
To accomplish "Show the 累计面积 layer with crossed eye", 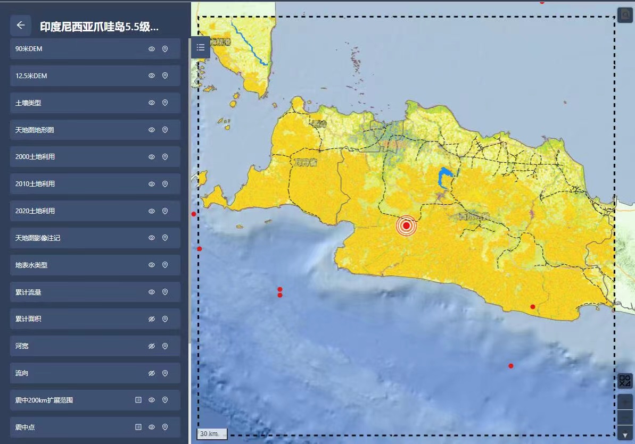I will [x=152, y=319].
